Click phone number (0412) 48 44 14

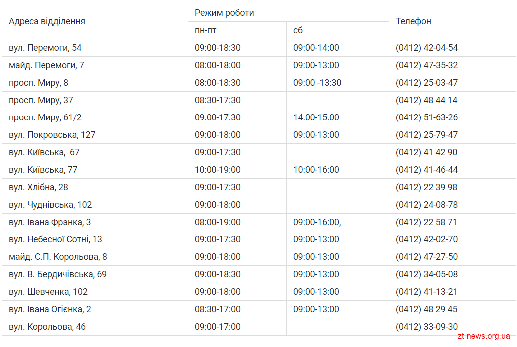(426, 100)
